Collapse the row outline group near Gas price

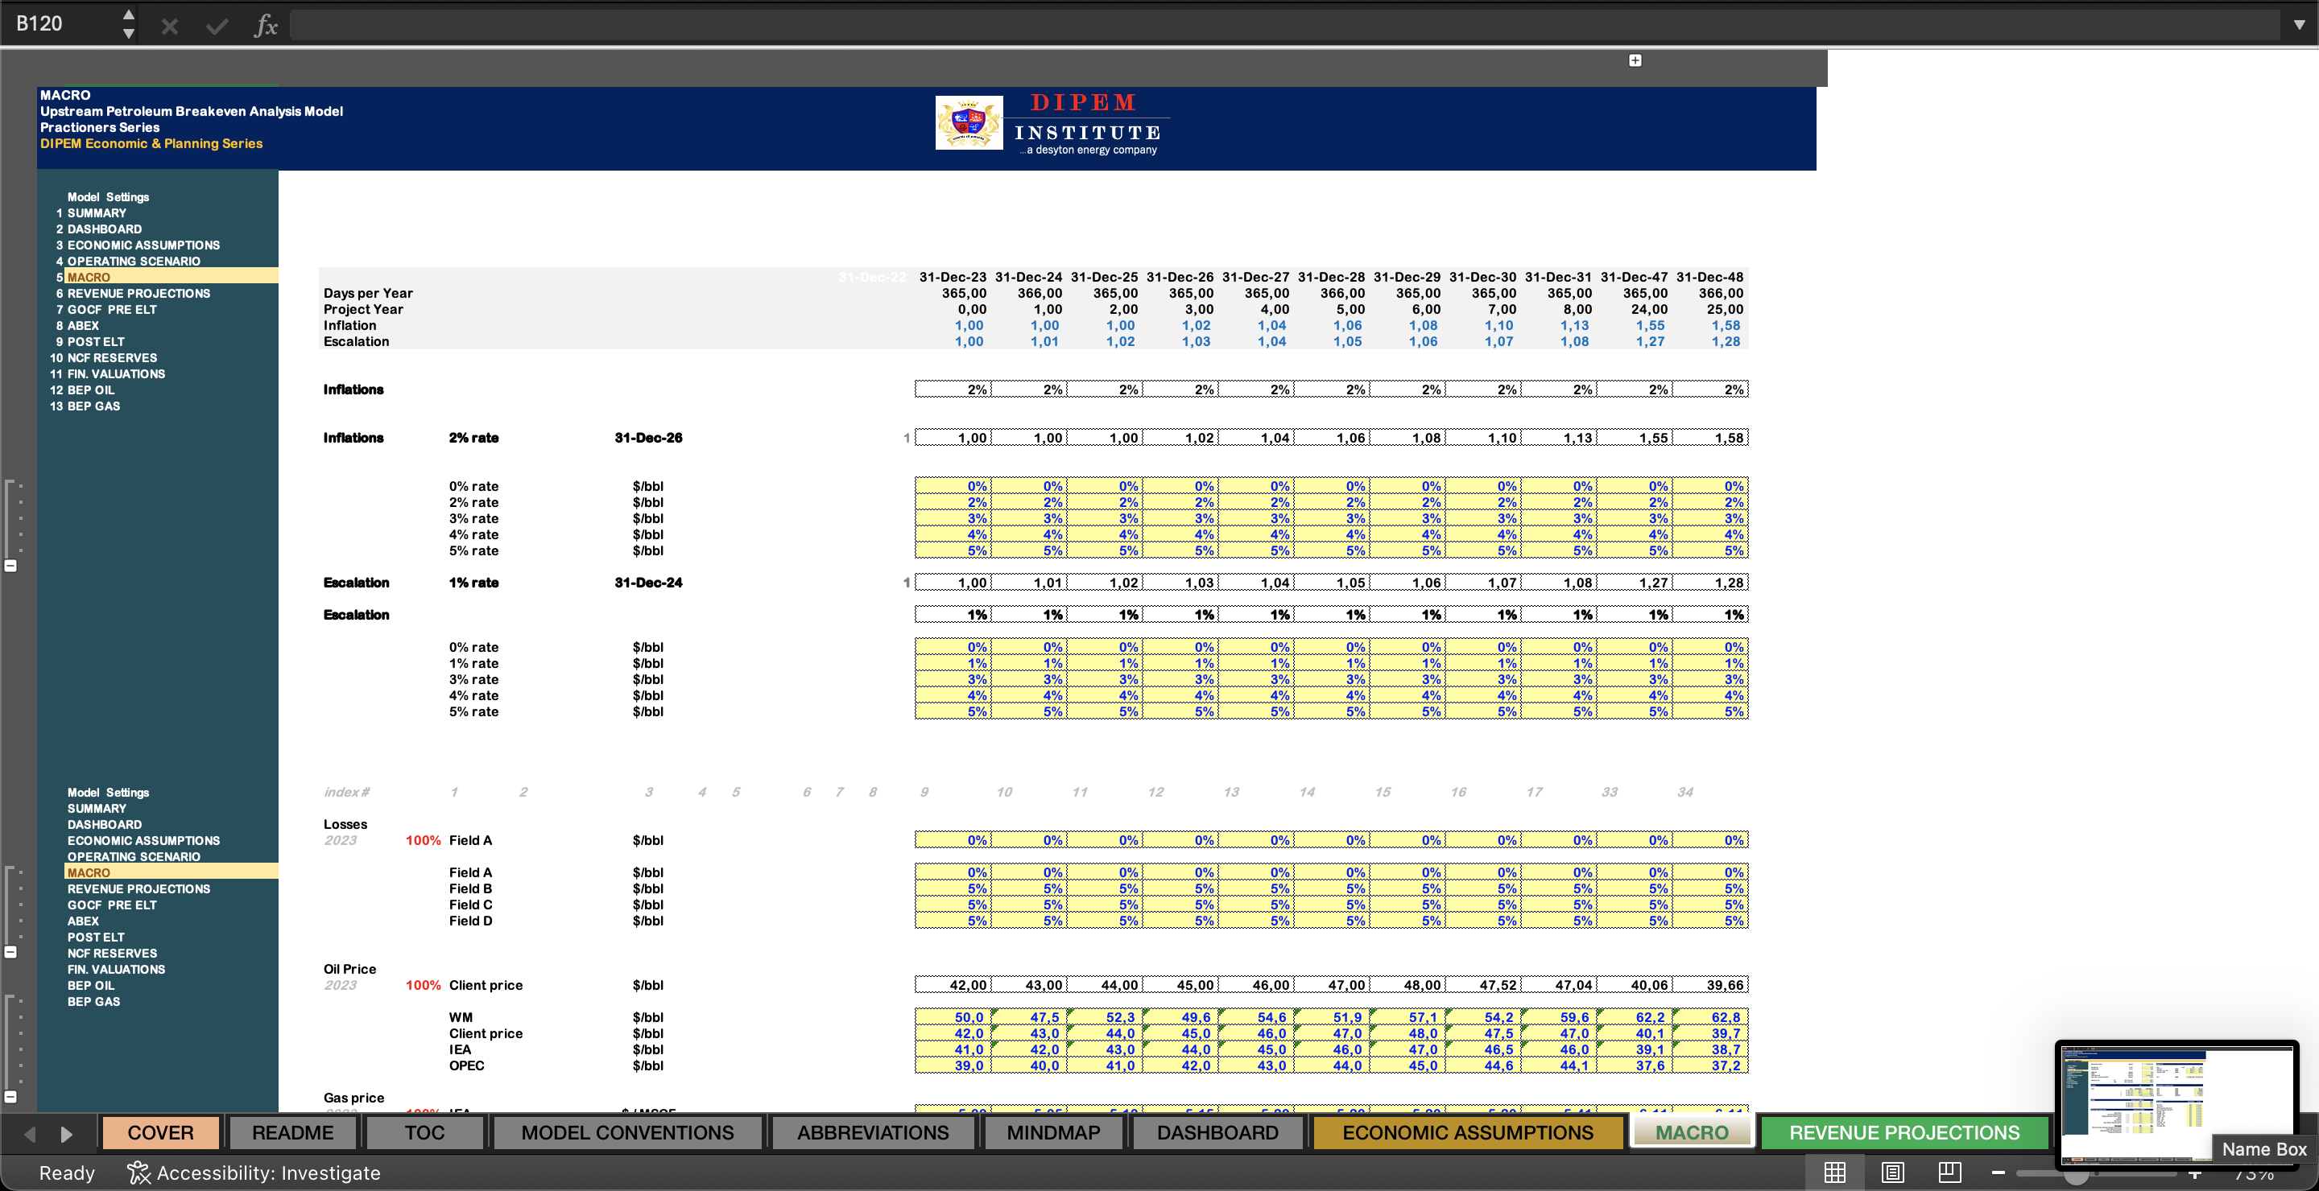pyautogui.click(x=10, y=1097)
